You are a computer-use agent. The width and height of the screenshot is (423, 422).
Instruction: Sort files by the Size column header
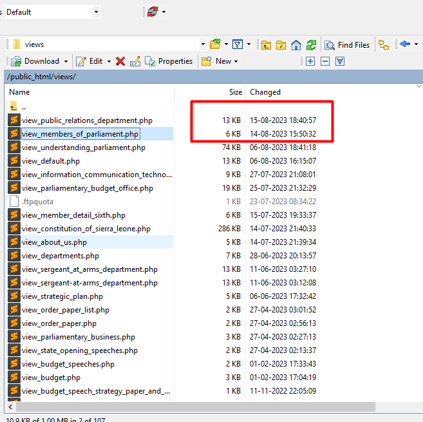[x=235, y=92]
